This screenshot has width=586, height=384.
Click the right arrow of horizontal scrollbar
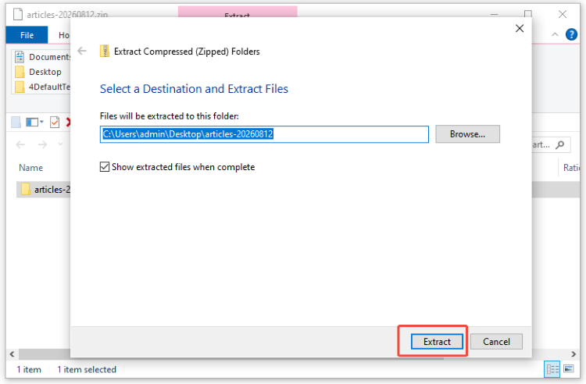573,354
